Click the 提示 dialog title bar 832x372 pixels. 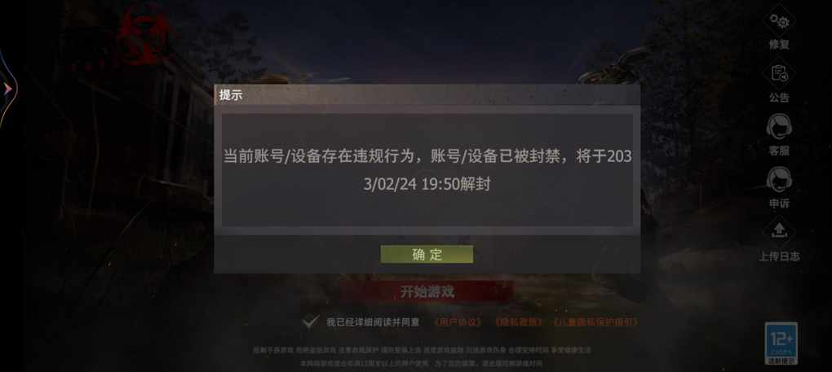(x=427, y=96)
